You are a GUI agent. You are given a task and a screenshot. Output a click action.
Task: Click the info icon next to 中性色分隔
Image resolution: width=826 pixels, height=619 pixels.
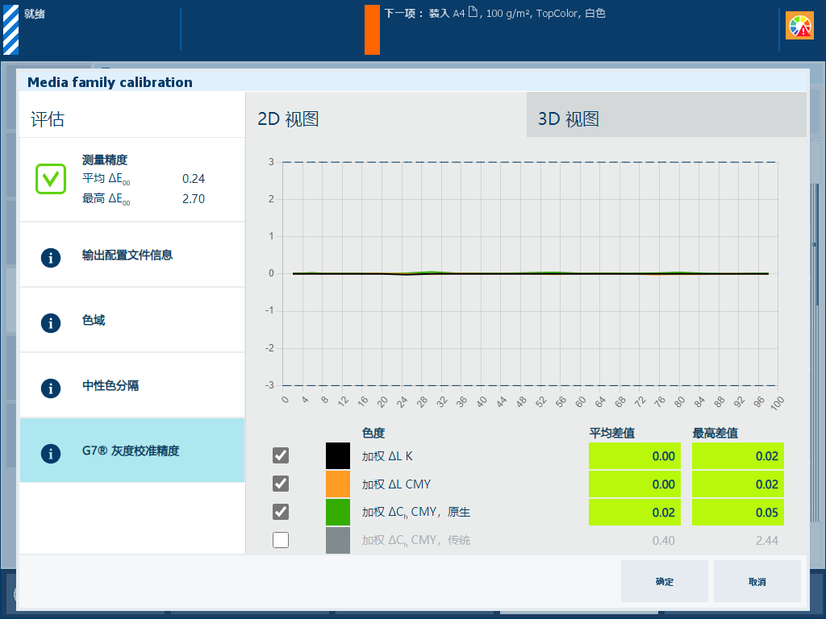[x=51, y=388]
